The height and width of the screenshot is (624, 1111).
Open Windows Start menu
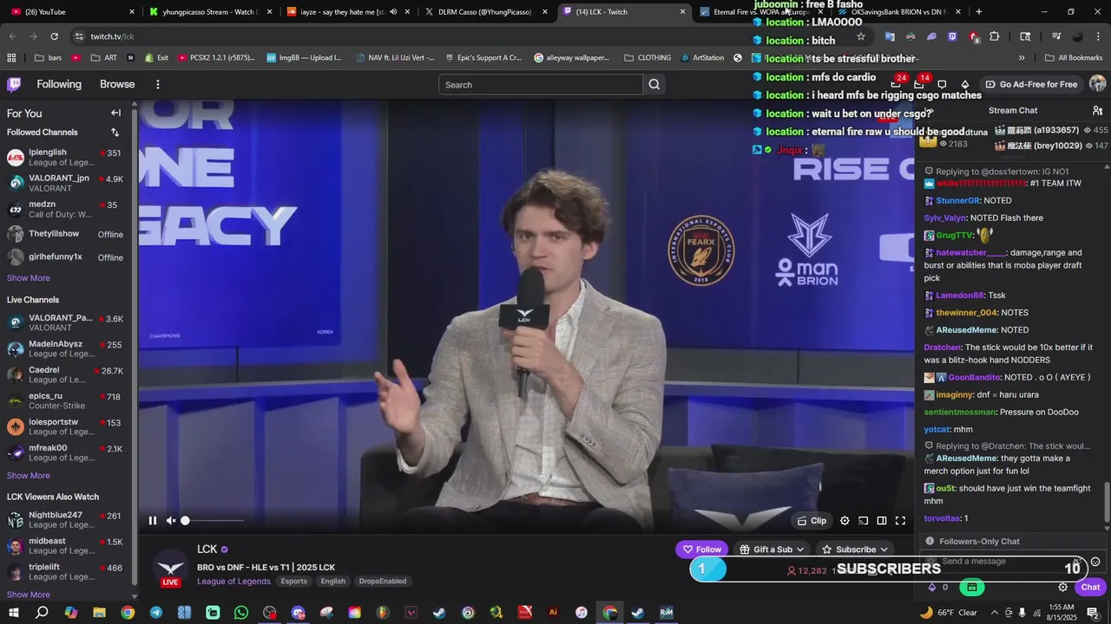click(13, 613)
